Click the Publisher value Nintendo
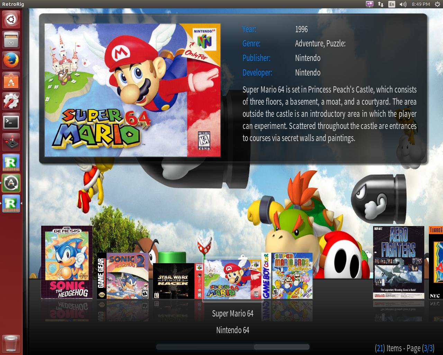 (308, 58)
